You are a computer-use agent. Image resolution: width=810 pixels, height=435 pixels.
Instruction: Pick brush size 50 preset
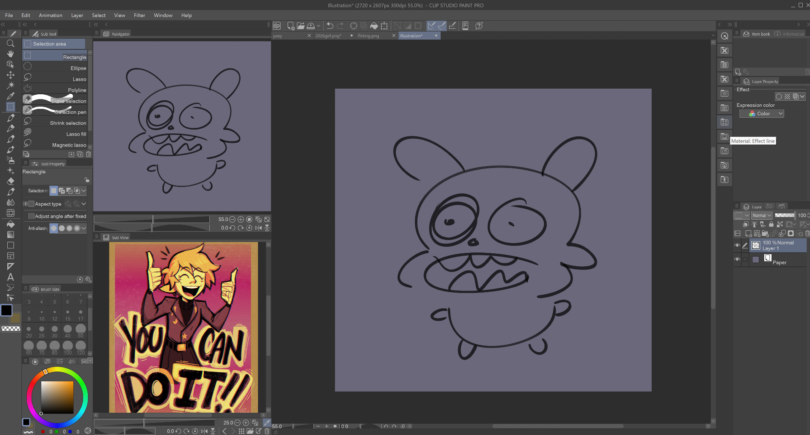coord(81,330)
